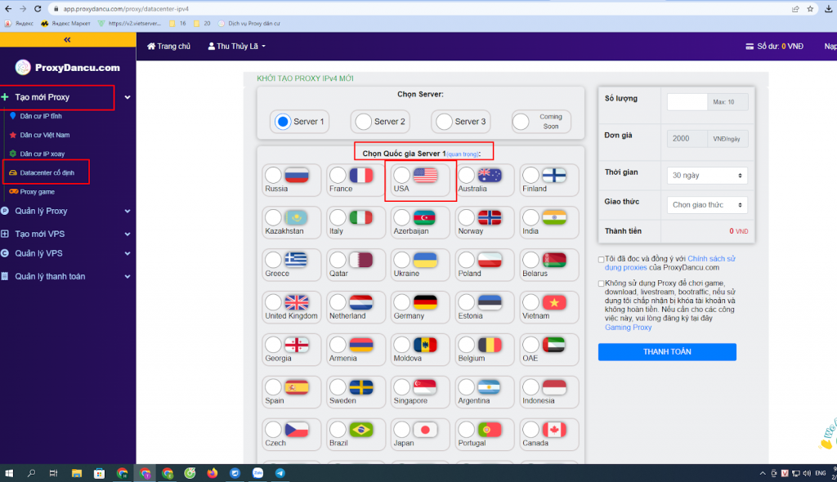Click the India flag icon

[x=554, y=218]
